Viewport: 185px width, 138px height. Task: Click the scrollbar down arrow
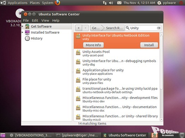(161, 119)
